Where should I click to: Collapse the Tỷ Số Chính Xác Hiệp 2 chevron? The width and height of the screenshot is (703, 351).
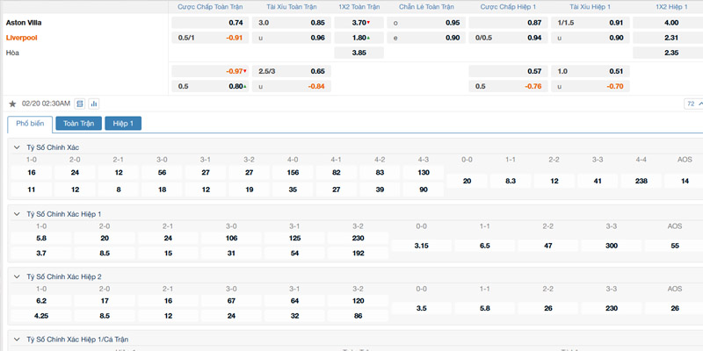click(17, 276)
